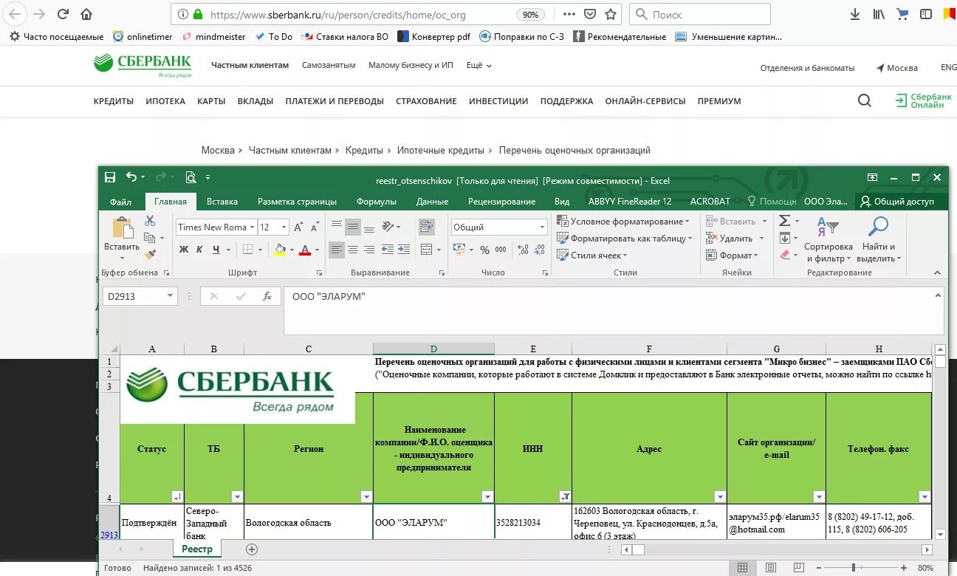Click the КРЕДИТЫ navigation link
The image size is (957, 576).
pos(112,101)
